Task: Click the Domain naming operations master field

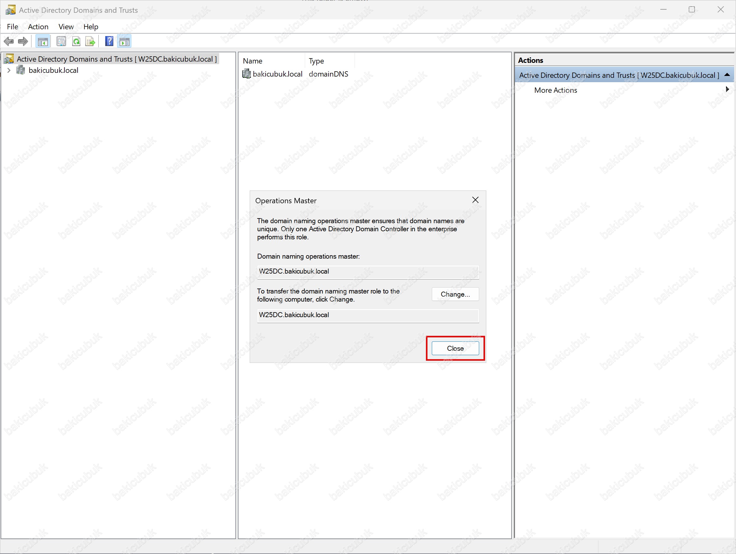Action: pos(368,272)
